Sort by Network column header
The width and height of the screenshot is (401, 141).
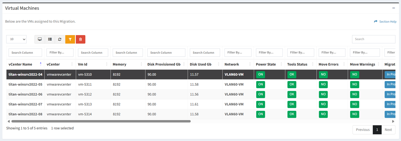click(238, 64)
